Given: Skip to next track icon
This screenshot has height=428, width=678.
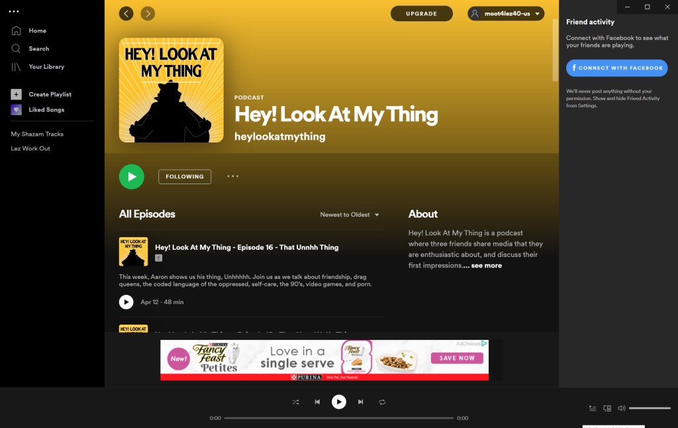Looking at the screenshot, I should pos(361,401).
